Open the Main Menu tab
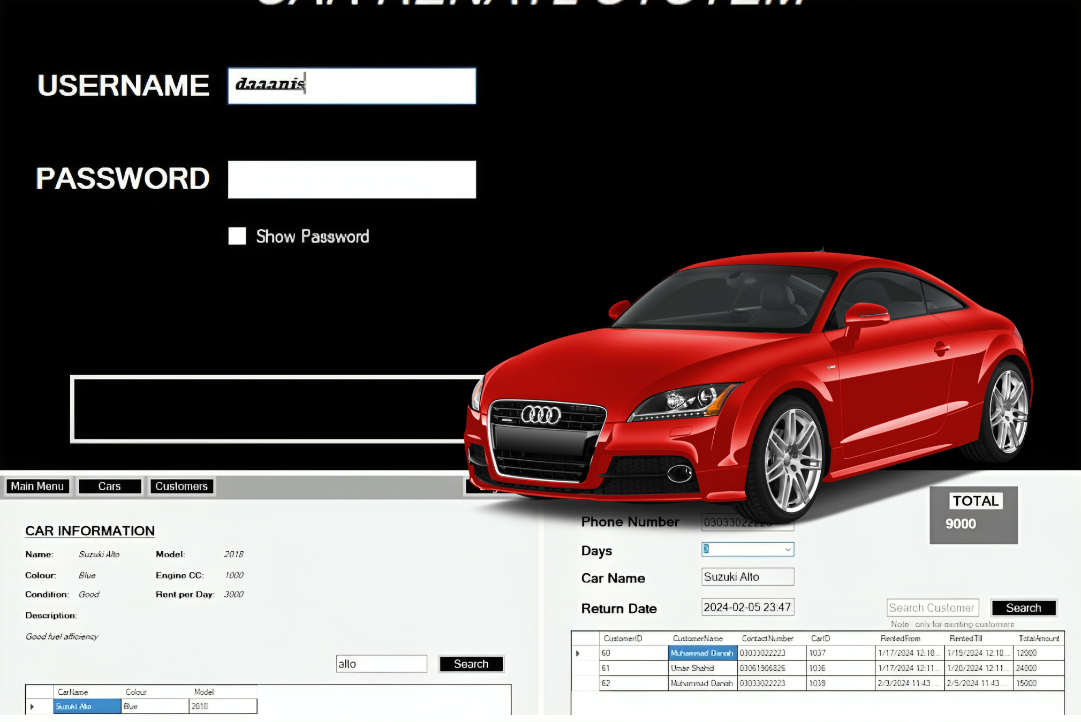1081x722 pixels. 37,486
